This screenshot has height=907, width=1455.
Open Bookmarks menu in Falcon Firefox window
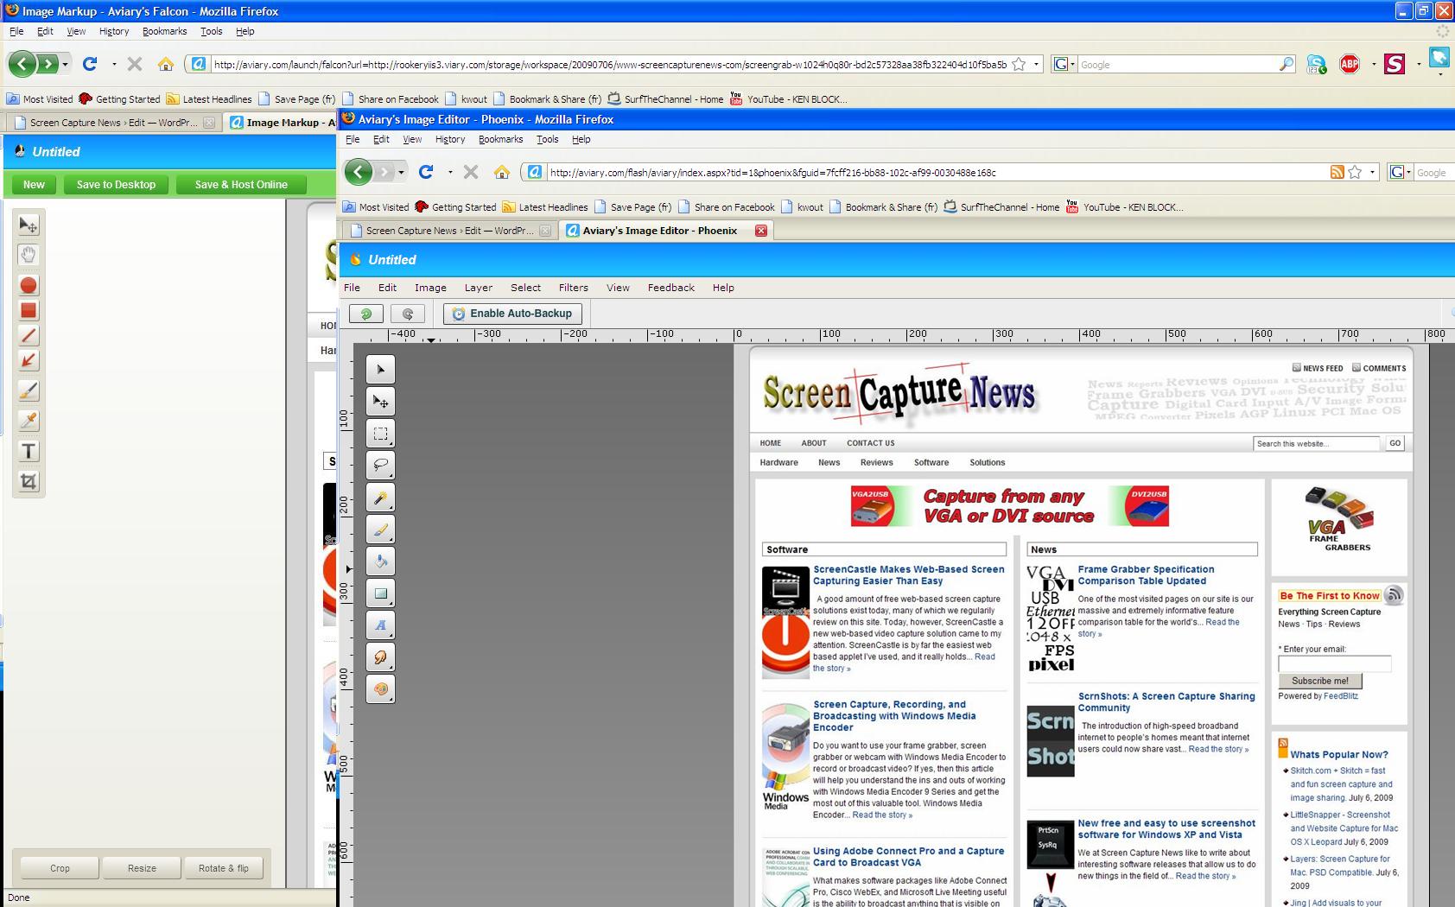(x=165, y=31)
